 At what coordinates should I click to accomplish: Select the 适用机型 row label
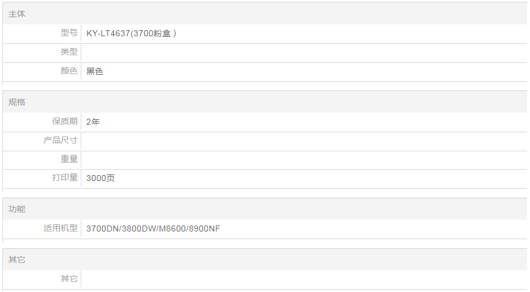coord(61,228)
